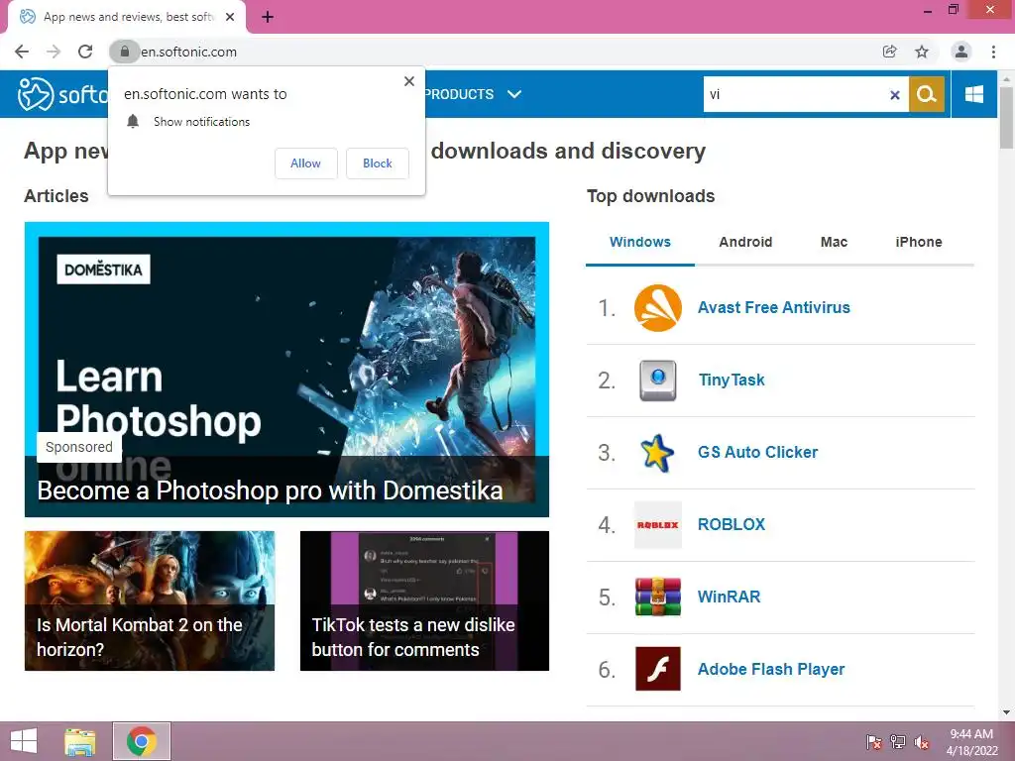The image size is (1015, 761).
Task: Click the scrollbar down arrow
Action: tap(1006, 712)
